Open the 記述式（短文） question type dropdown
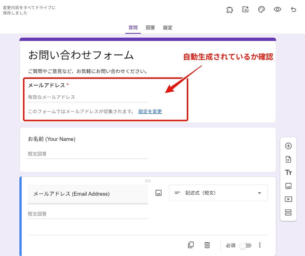Image resolution: width=305 pixels, height=256 pixels. pyautogui.click(x=218, y=193)
